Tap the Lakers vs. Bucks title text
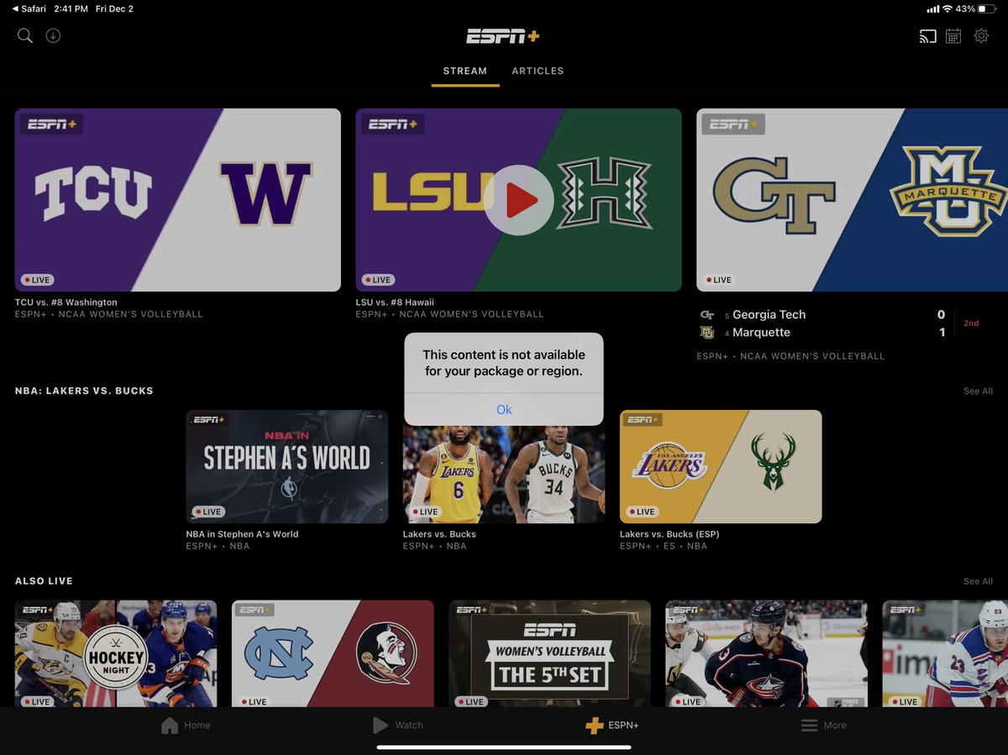The width and height of the screenshot is (1008, 755). pos(439,534)
